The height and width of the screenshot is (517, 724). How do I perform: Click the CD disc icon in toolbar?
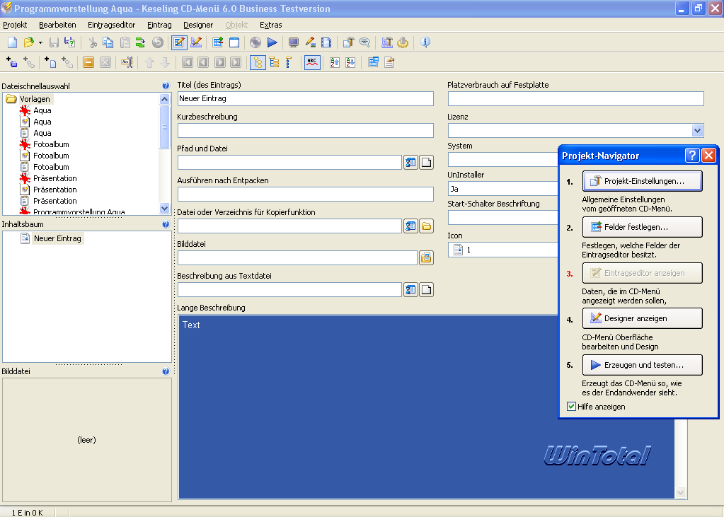point(255,42)
